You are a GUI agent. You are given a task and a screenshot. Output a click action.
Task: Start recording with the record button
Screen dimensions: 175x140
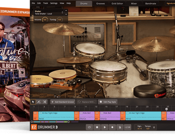coord(112,127)
